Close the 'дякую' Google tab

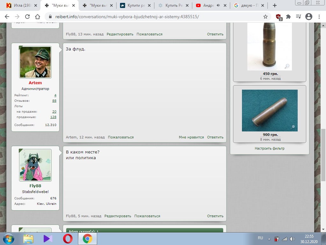pos(263,6)
